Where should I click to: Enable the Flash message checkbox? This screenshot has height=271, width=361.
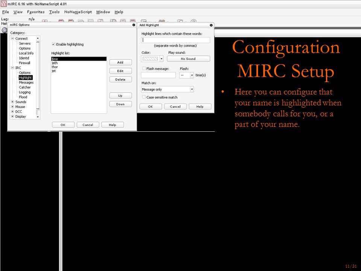coord(144,69)
